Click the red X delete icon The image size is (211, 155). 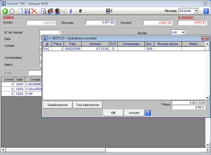click(34, 11)
